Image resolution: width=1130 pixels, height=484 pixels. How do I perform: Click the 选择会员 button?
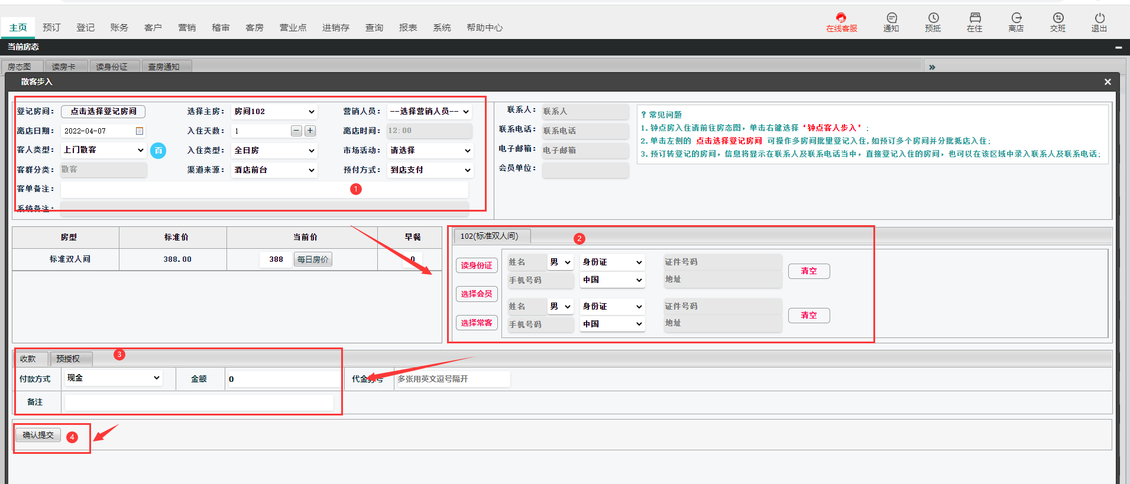click(x=477, y=294)
